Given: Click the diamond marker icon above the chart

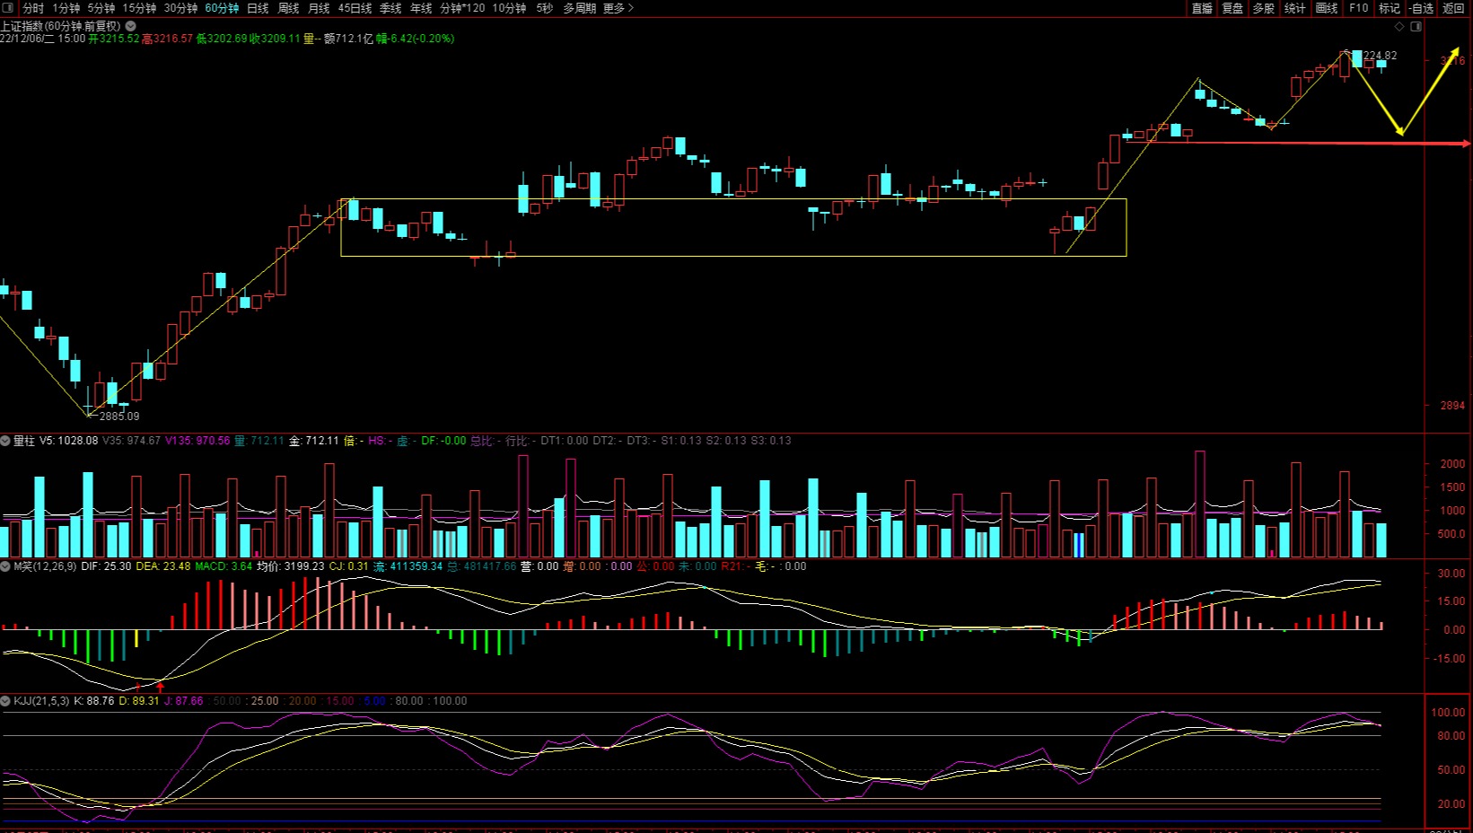Looking at the screenshot, I should 1398,27.
